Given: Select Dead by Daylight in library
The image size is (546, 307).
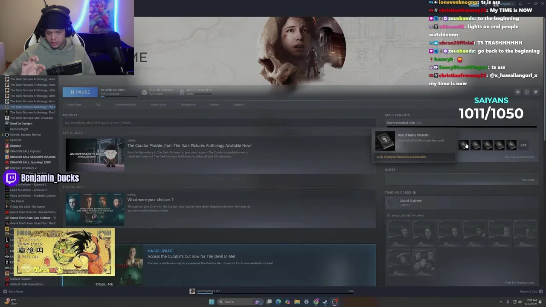Looking at the screenshot, I should pos(21,124).
